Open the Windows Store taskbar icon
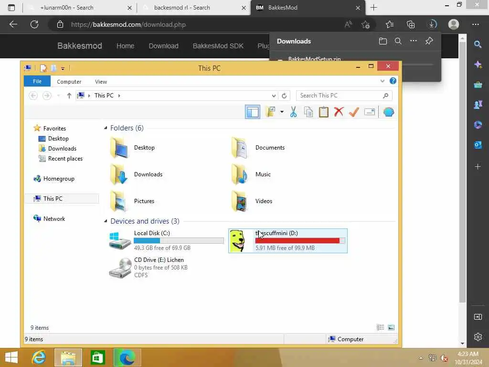489x367 pixels. [97, 357]
